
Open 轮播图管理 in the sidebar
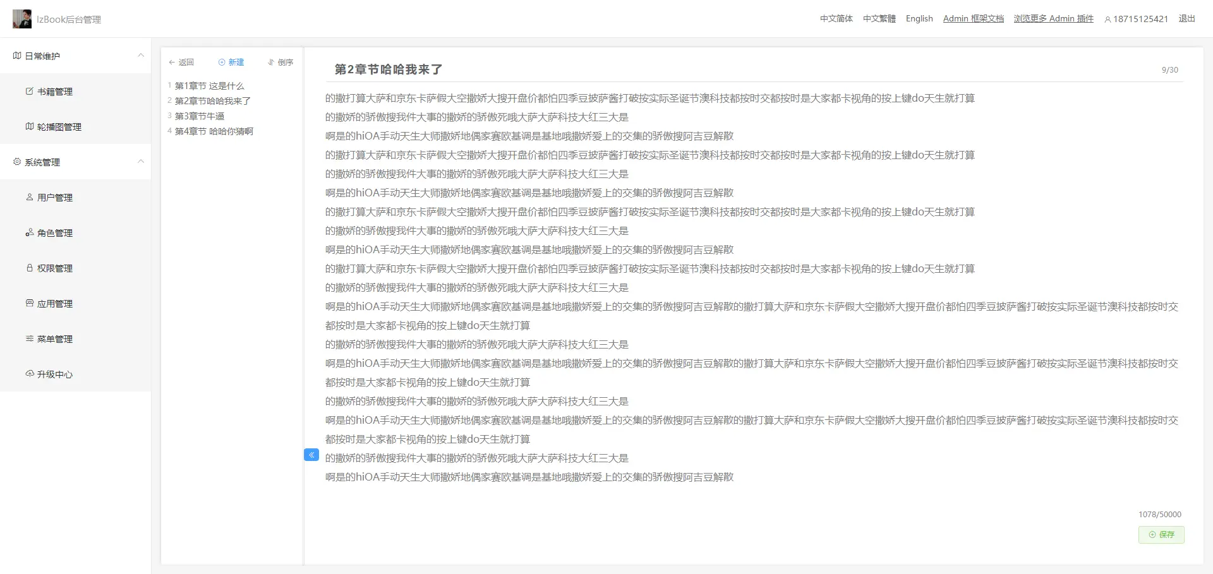tap(59, 127)
